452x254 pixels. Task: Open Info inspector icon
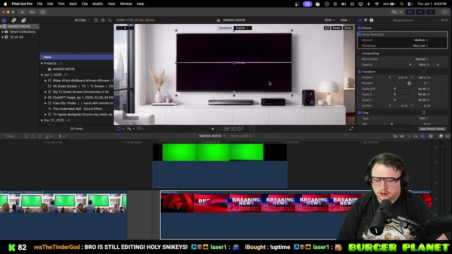(x=371, y=20)
